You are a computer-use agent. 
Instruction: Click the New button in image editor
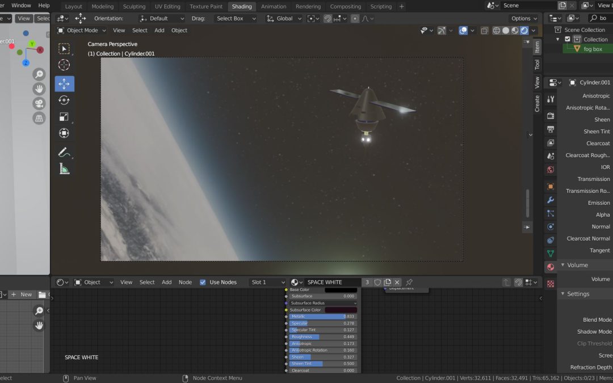pos(22,294)
